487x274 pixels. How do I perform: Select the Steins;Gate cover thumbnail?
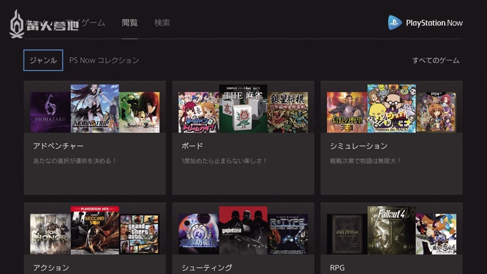[x=139, y=112]
